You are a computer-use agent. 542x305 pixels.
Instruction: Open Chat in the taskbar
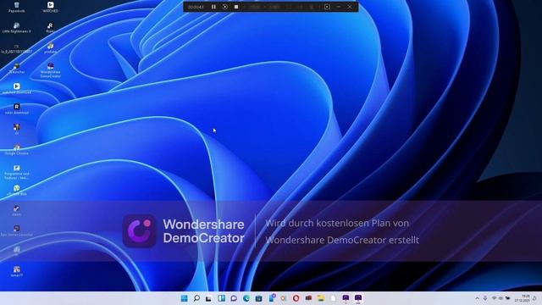(x=234, y=298)
